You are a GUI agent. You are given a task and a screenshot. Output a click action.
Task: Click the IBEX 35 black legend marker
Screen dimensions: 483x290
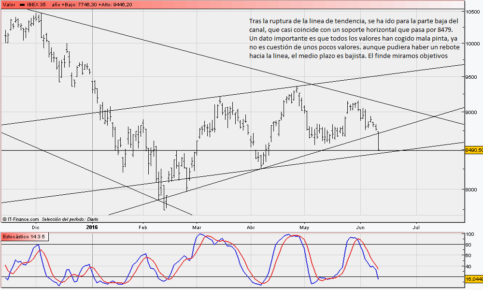[23, 4]
